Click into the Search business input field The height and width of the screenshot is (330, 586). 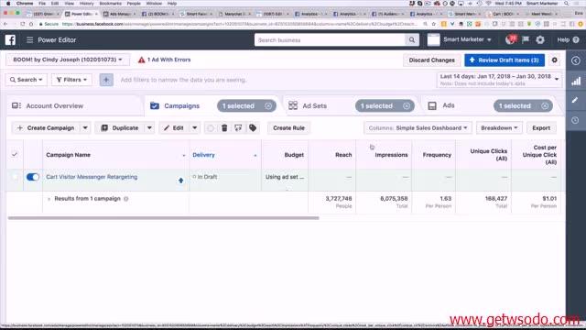(x=330, y=40)
